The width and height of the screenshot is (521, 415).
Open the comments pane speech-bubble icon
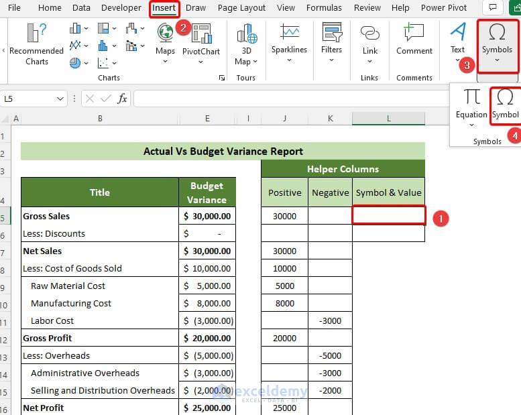pyautogui.click(x=493, y=7)
